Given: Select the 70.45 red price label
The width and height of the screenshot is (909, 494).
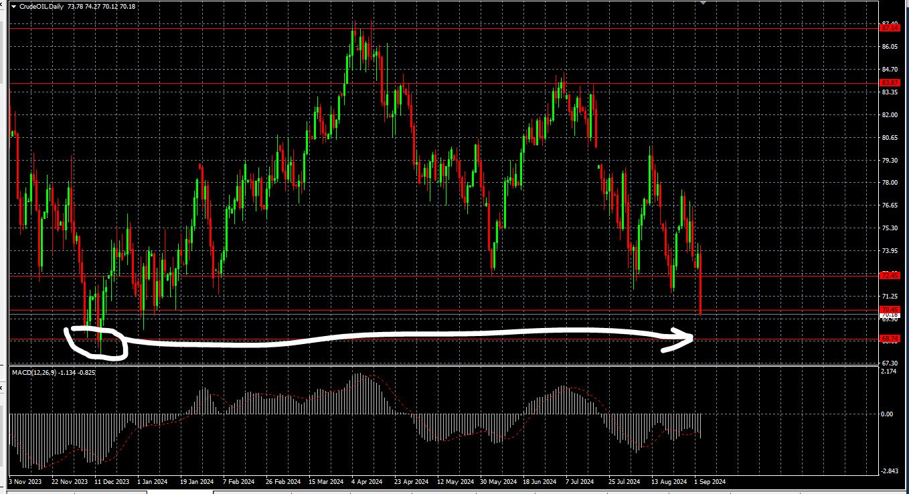Looking at the screenshot, I should (890, 309).
